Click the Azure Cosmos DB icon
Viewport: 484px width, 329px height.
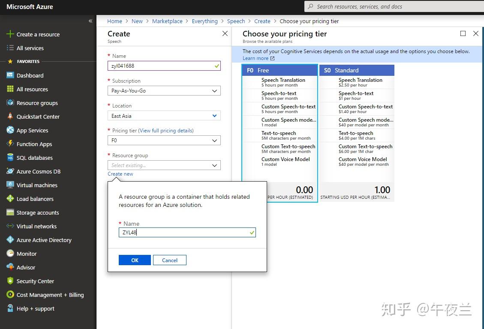tap(10, 171)
